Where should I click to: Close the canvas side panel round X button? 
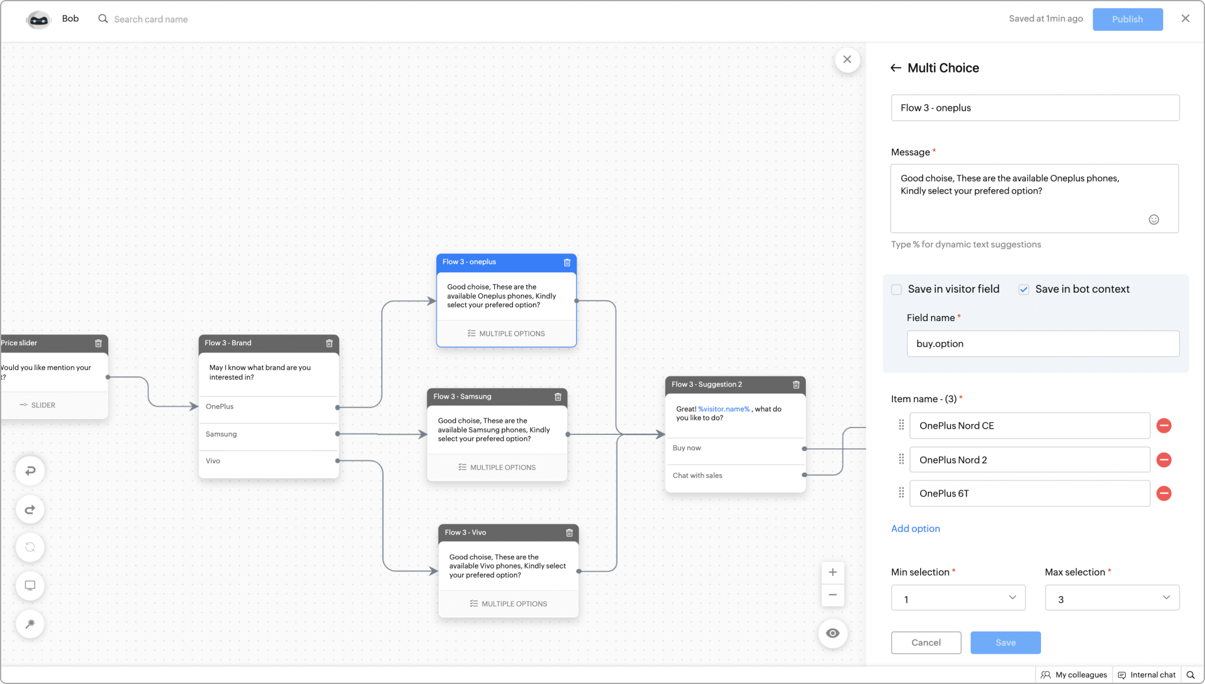[847, 59]
